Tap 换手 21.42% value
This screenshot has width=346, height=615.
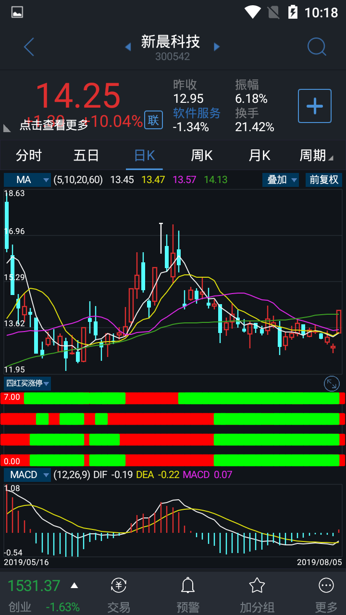pos(255,127)
